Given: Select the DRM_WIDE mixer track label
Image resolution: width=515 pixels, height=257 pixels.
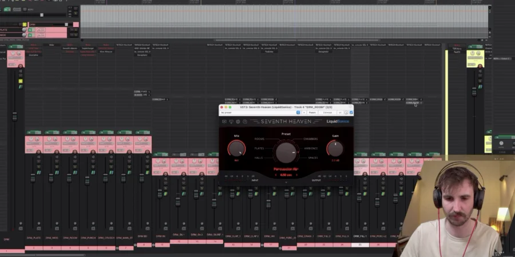Looking at the screenshot, I should [52, 238].
